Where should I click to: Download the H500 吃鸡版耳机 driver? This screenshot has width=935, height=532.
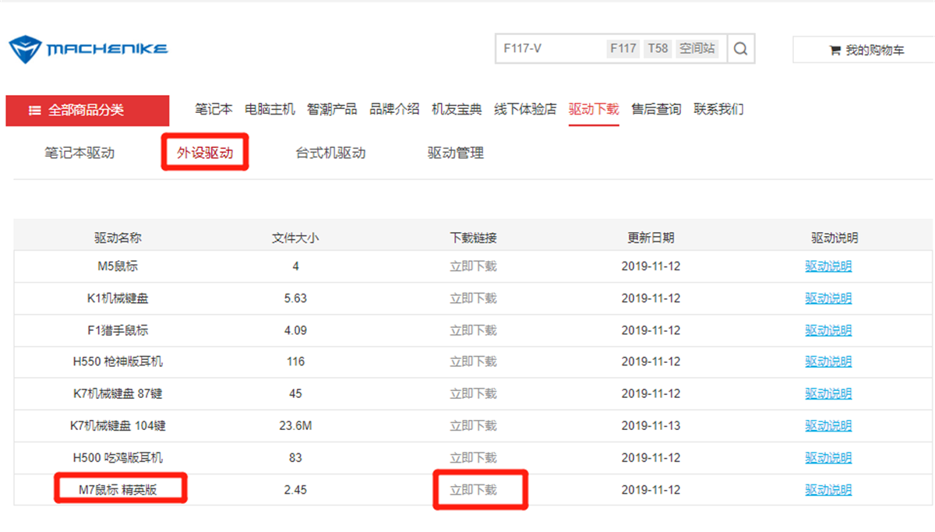(x=473, y=458)
